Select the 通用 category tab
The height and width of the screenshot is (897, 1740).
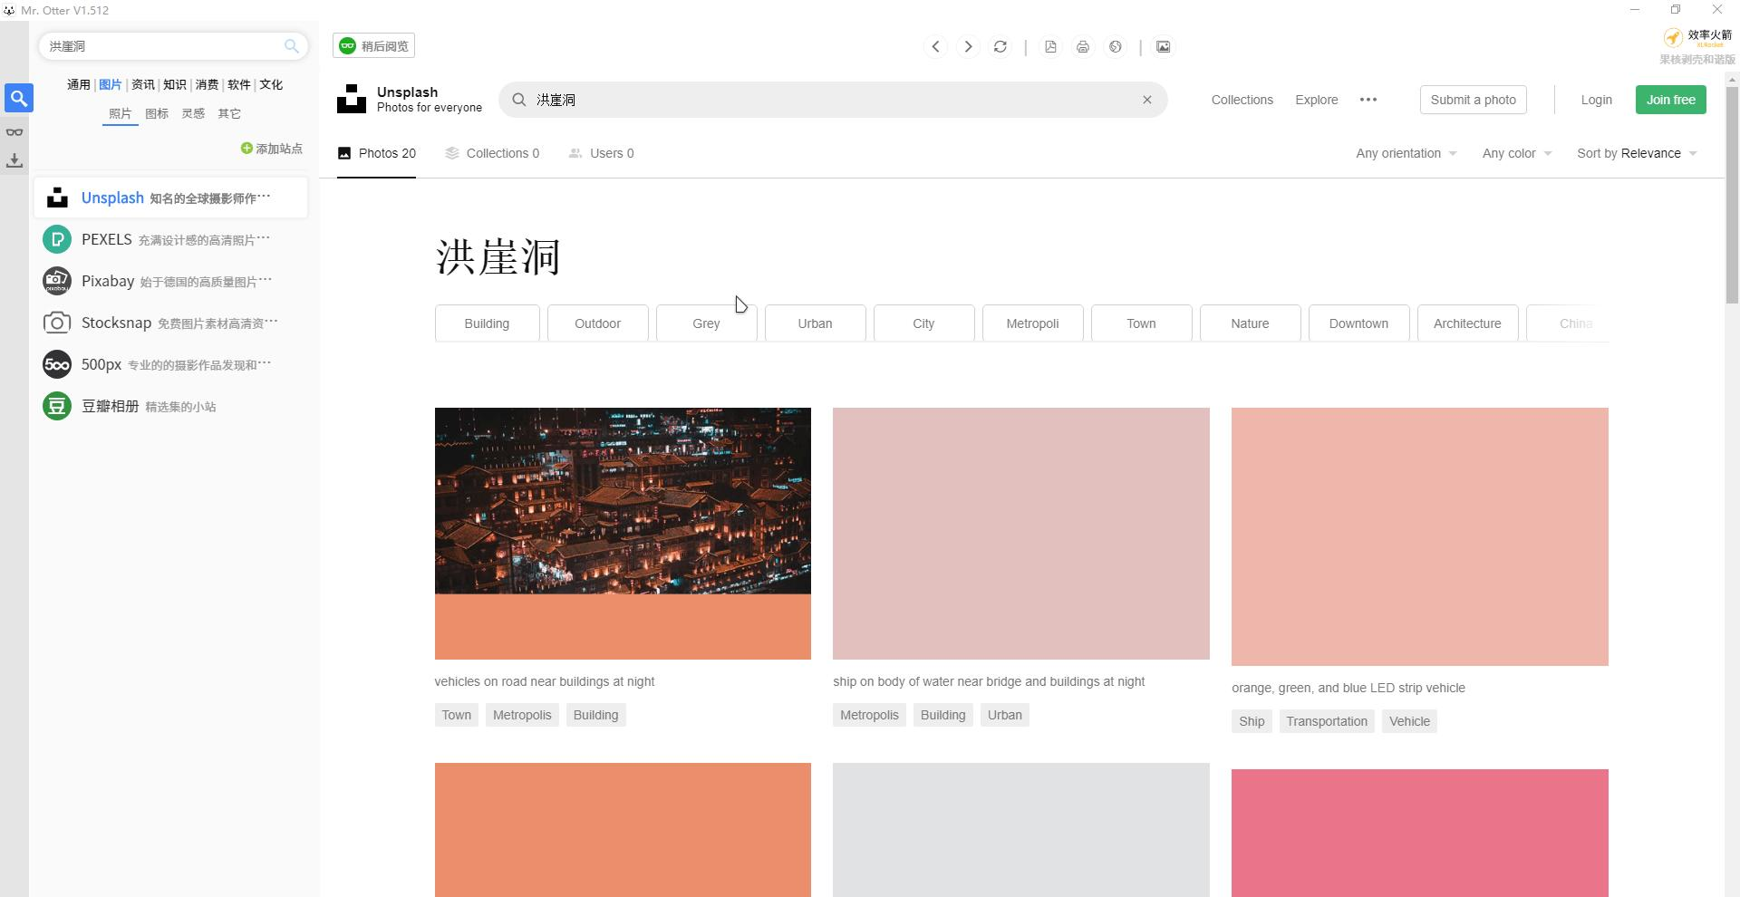tap(78, 84)
